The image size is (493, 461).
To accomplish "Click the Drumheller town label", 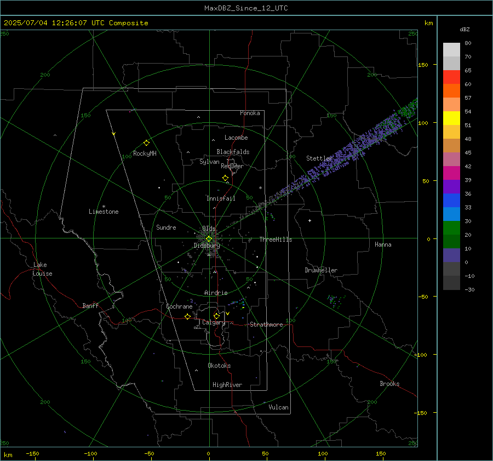I will (321, 270).
